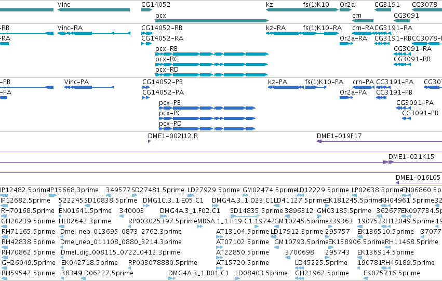Click the kz gene label
The height and width of the screenshot is (281, 442).
[x=270, y=4]
